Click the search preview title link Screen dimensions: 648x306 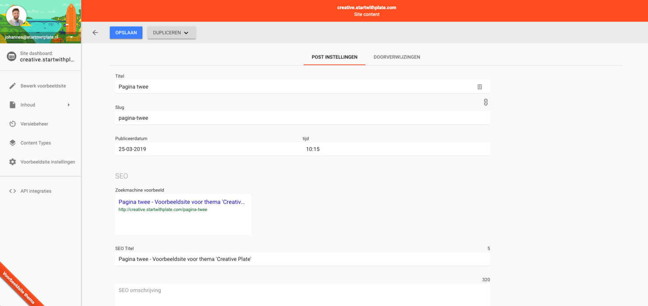point(182,202)
